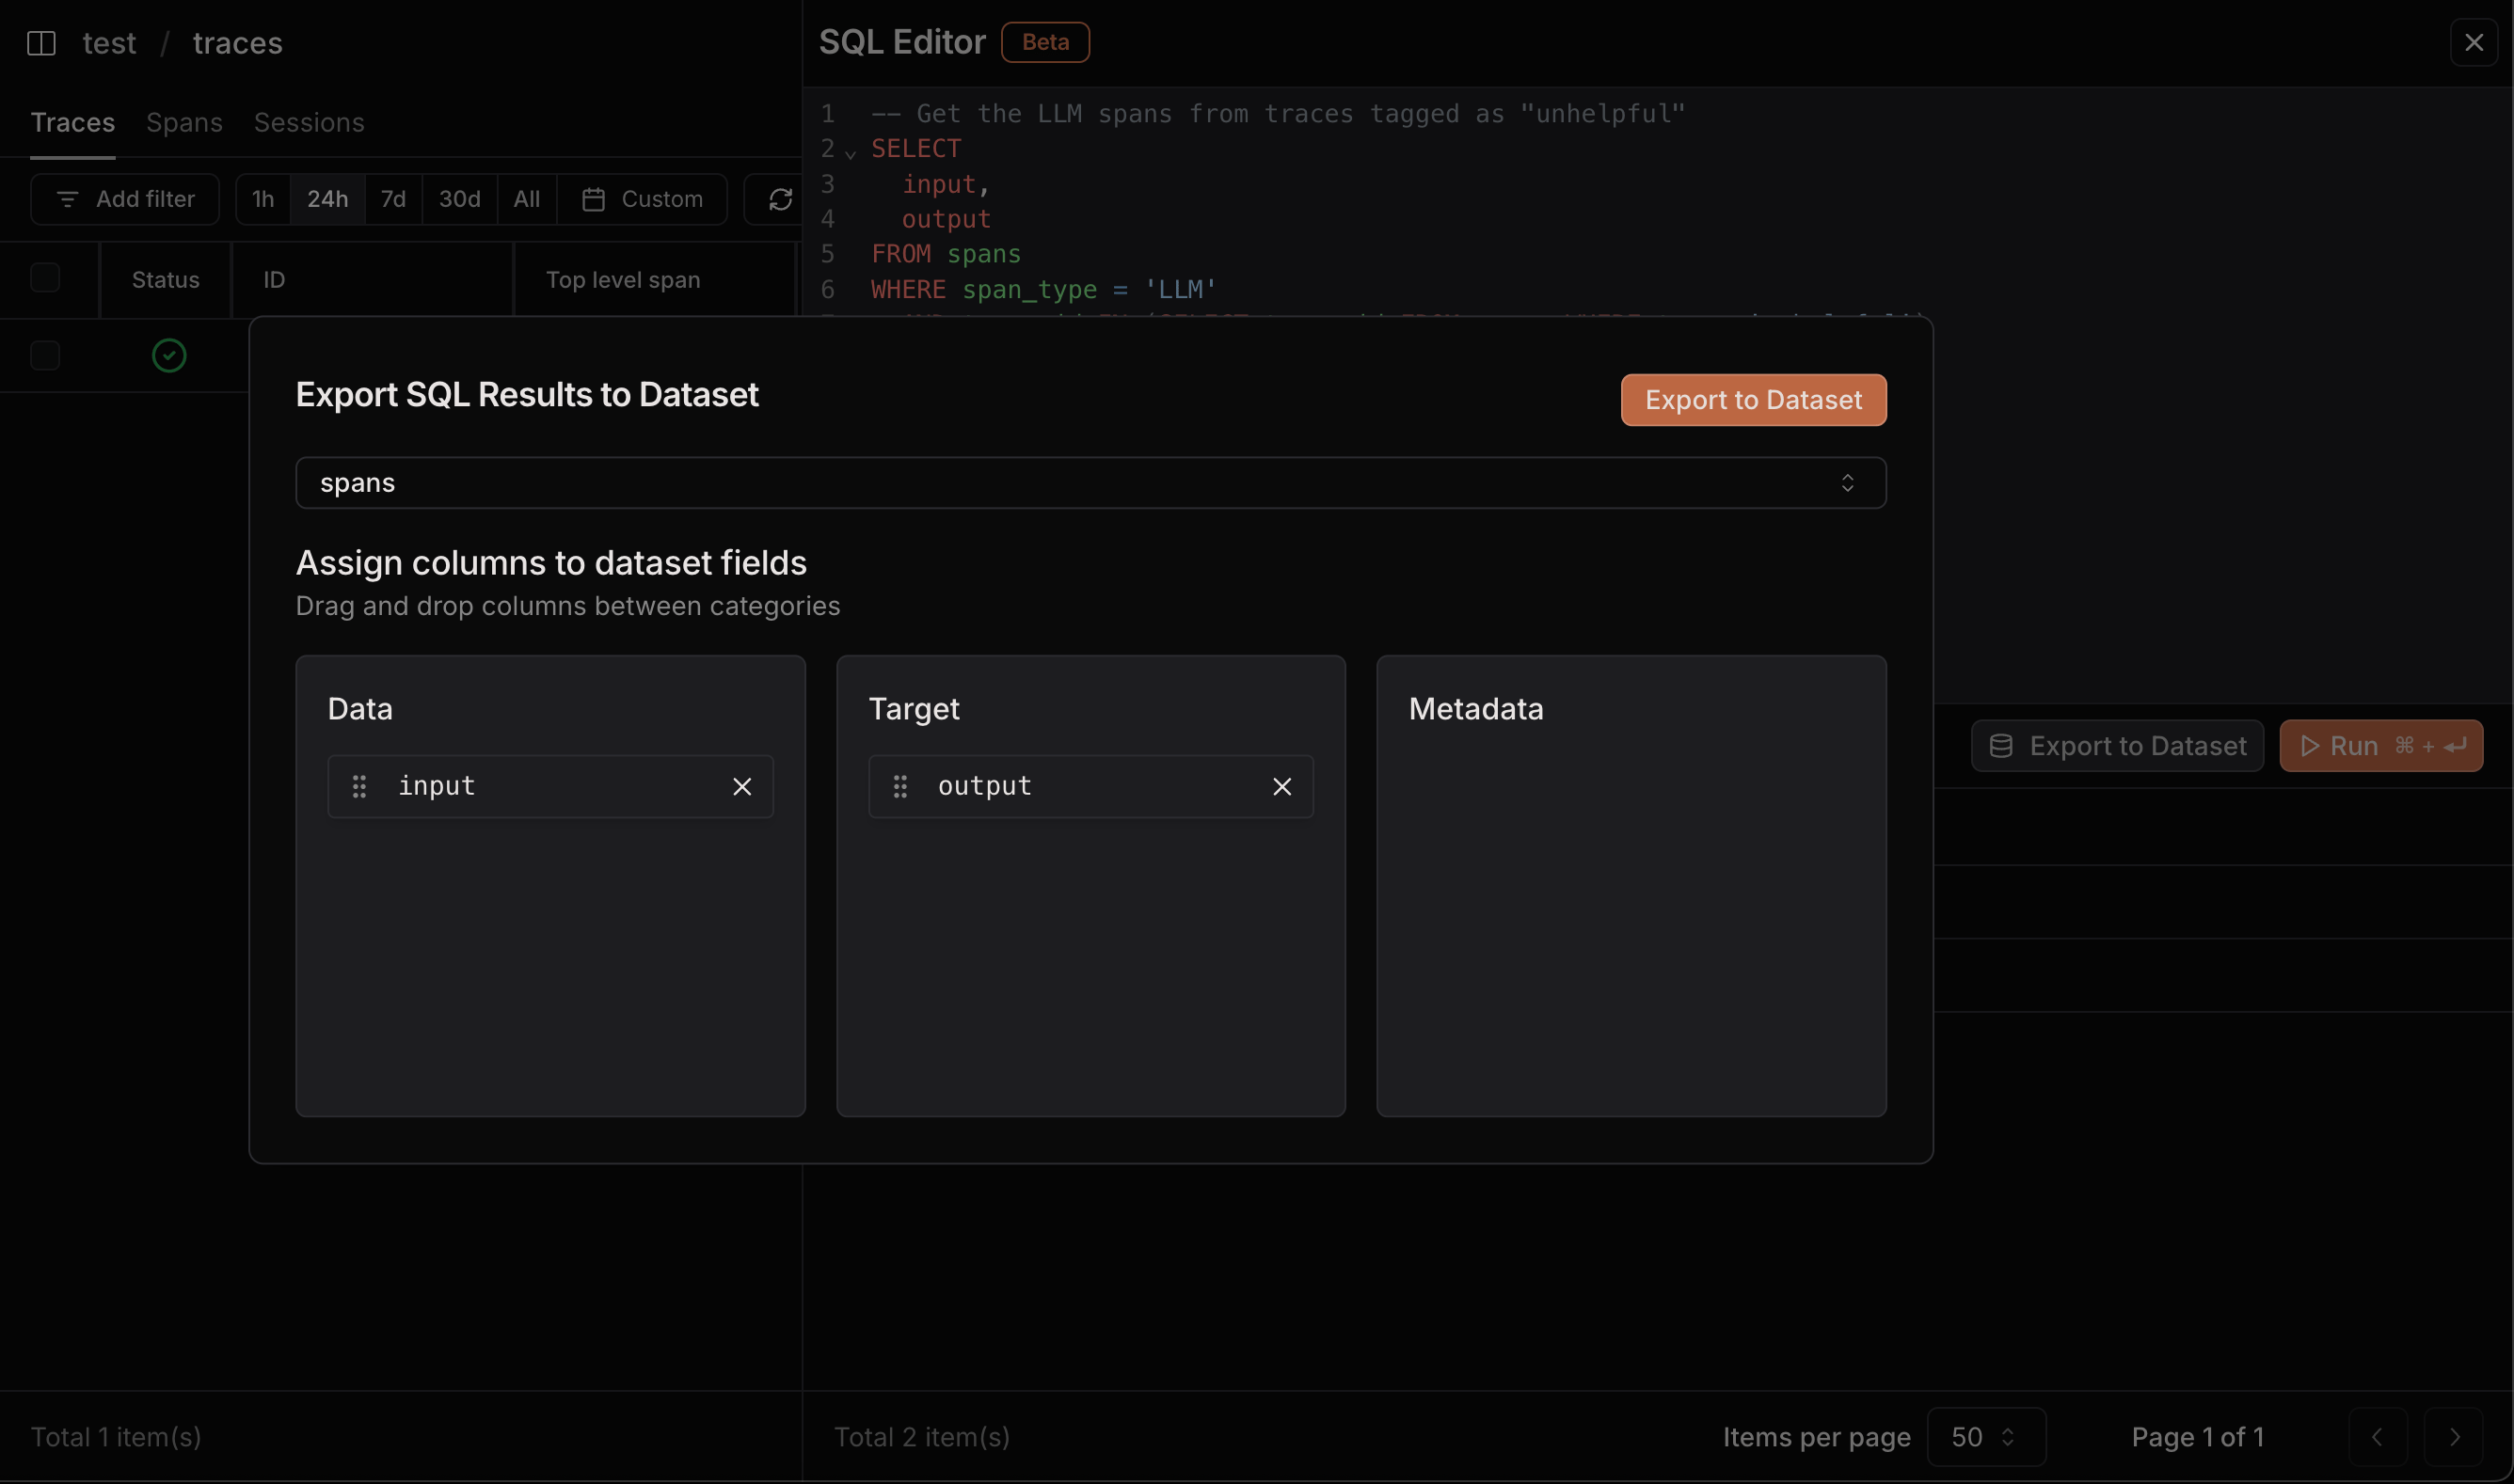Grab the output column drag handle
This screenshot has height=1484, width=2514.
coord(899,787)
